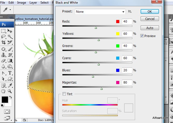Click the Reds percentage input field
The height and width of the screenshot is (123, 173).
coord(126,22)
